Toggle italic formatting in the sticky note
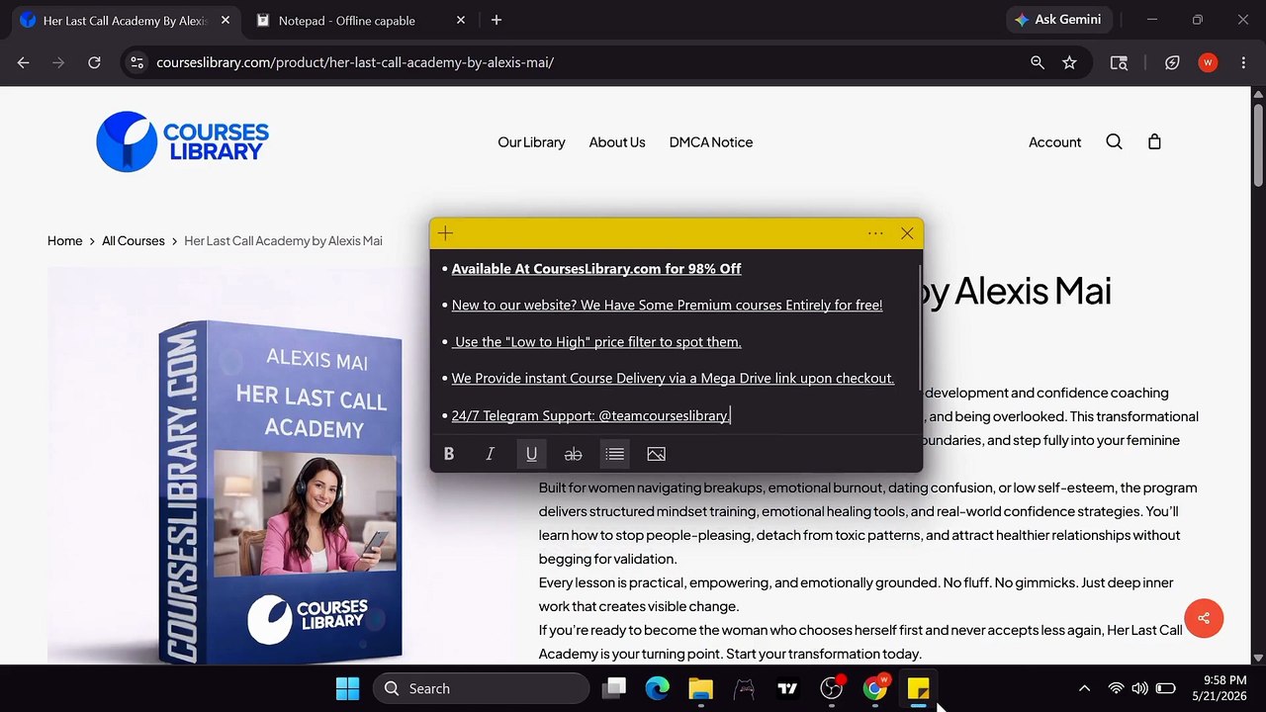Image resolution: width=1266 pixels, height=712 pixels. coord(490,454)
